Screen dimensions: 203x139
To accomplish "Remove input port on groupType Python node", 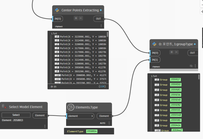I will (x=176, y=52).
